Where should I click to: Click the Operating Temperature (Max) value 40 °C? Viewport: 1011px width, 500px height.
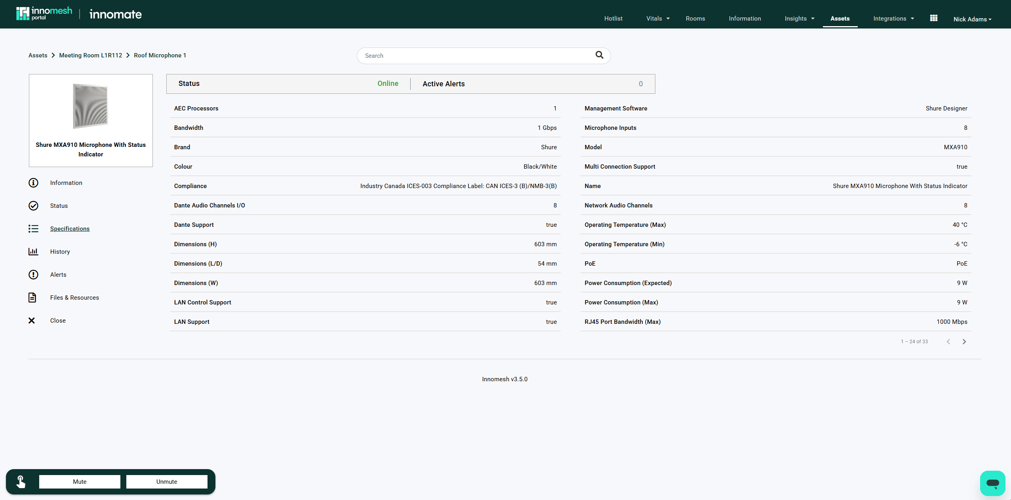(x=960, y=224)
